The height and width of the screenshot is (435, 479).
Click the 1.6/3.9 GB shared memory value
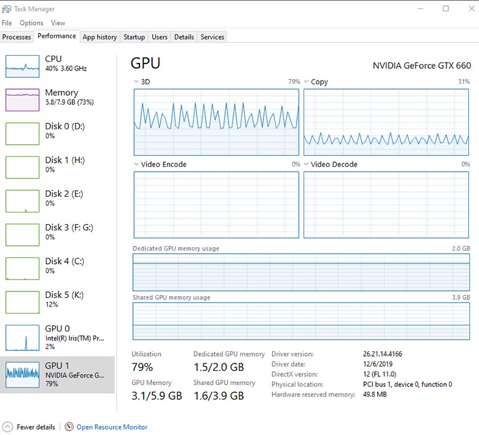pyautogui.click(x=219, y=396)
